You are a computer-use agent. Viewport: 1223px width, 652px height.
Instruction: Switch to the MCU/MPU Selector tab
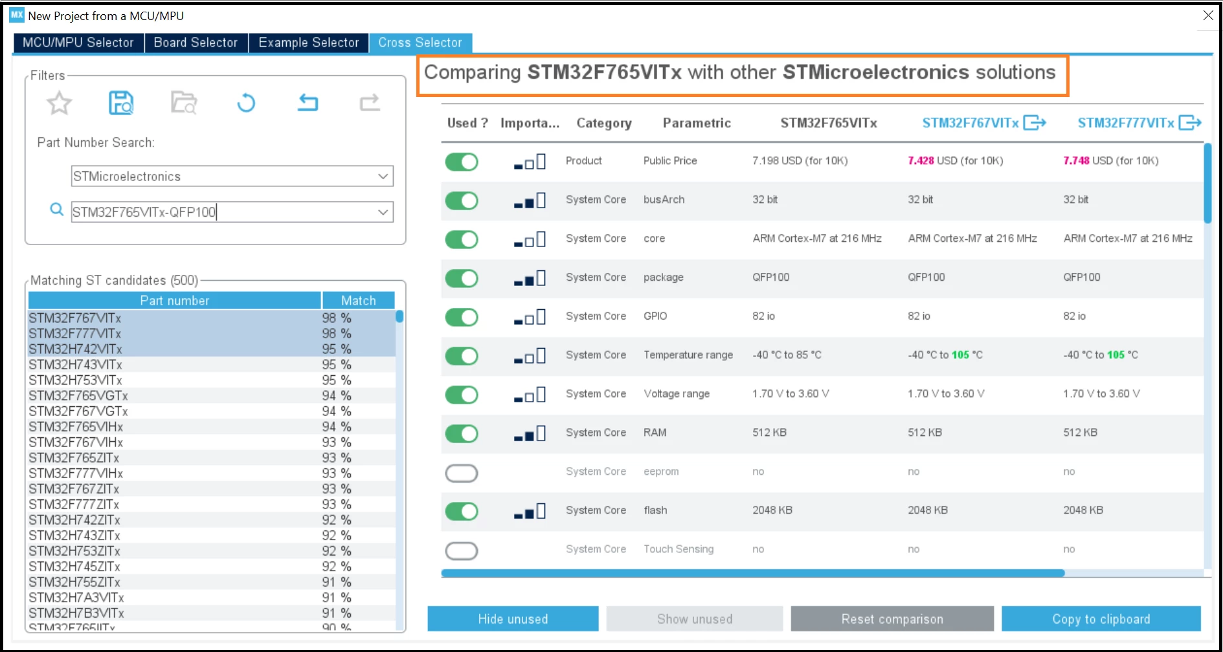coord(78,43)
